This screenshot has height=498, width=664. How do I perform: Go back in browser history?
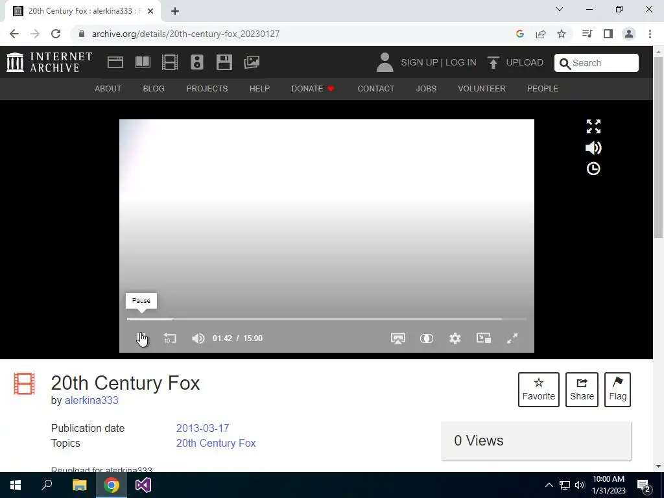[14, 34]
